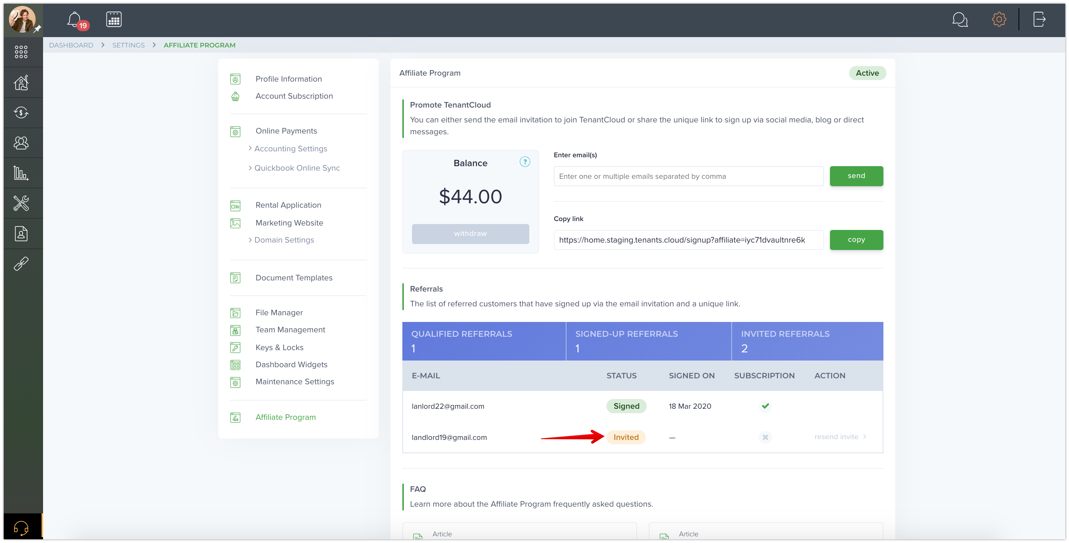Click the Team Management icon
The image size is (1069, 543).
[x=235, y=330]
